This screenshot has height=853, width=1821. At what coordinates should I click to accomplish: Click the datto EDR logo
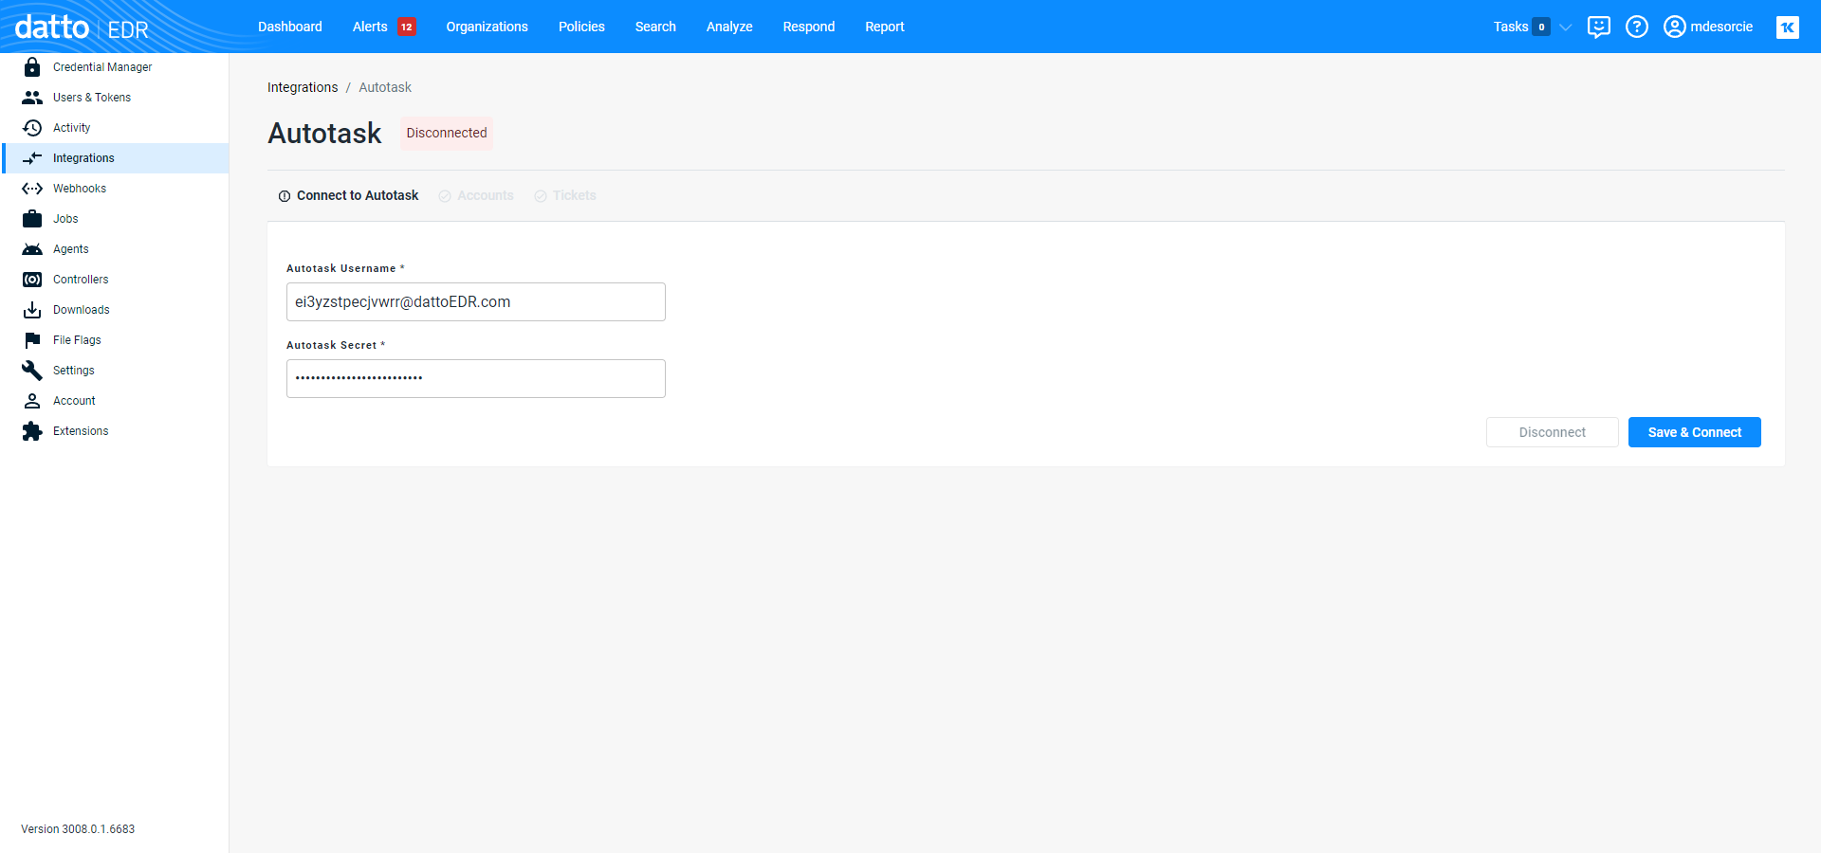82,27
